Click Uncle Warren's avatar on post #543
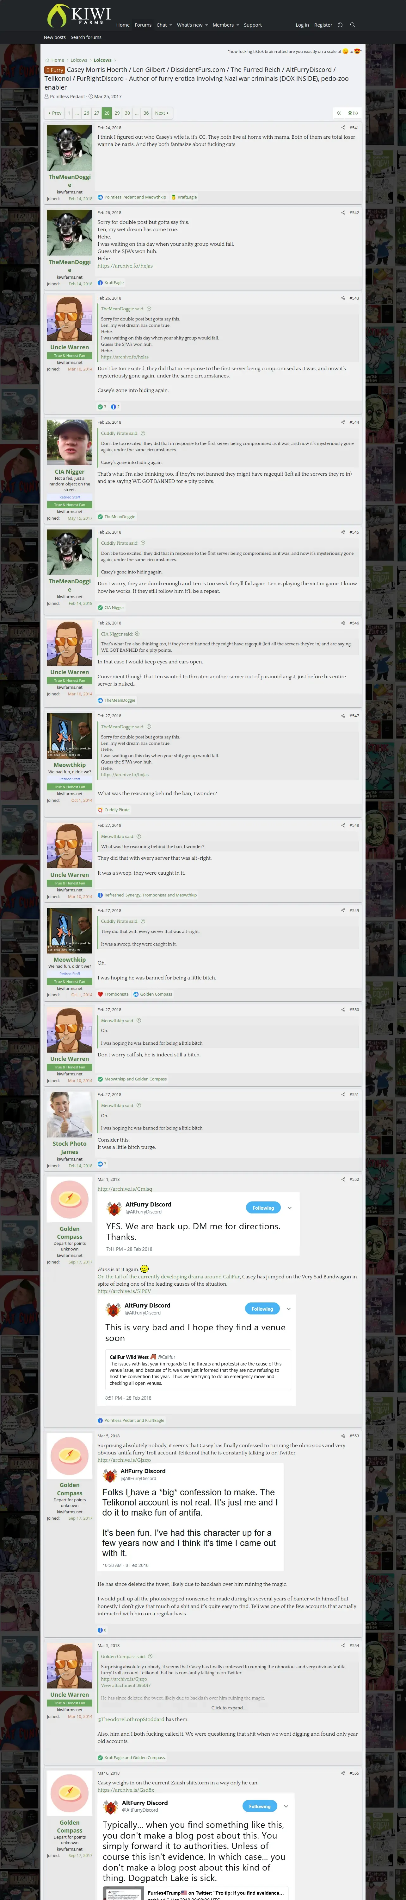 69,318
